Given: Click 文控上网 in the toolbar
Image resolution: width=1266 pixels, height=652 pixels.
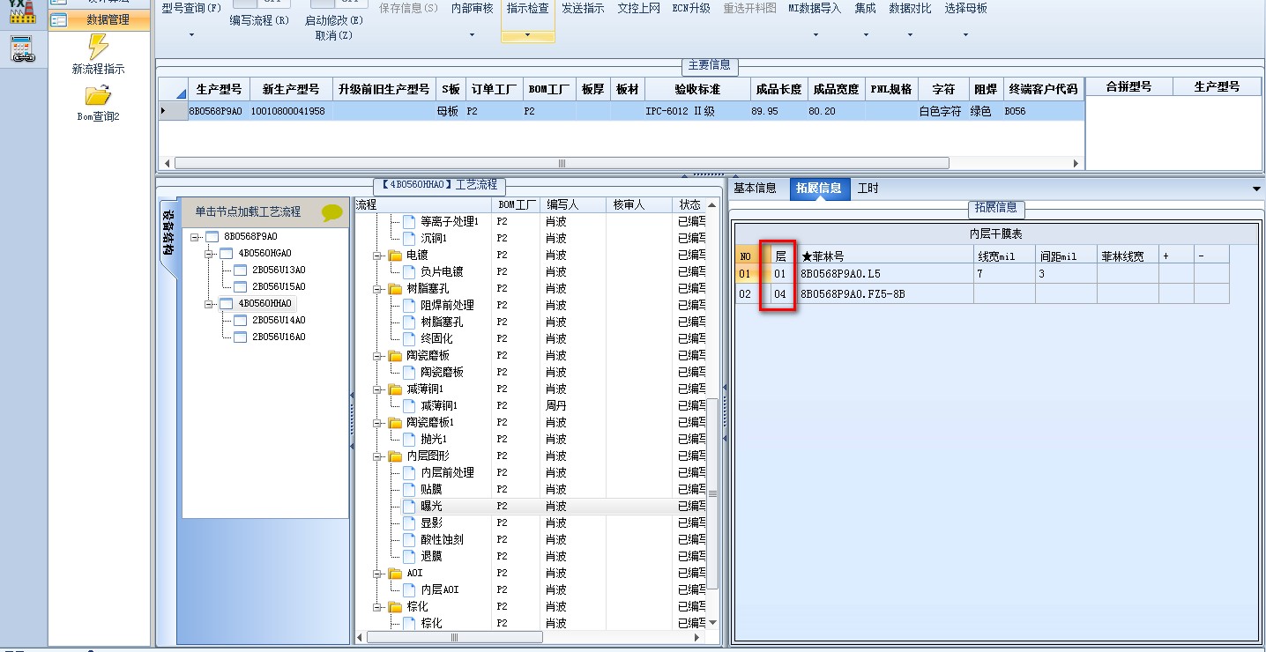Looking at the screenshot, I should [x=638, y=8].
